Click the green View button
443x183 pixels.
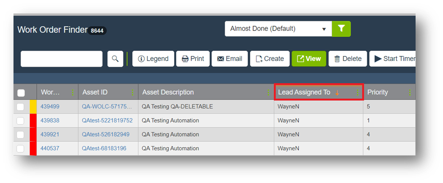point(309,59)
